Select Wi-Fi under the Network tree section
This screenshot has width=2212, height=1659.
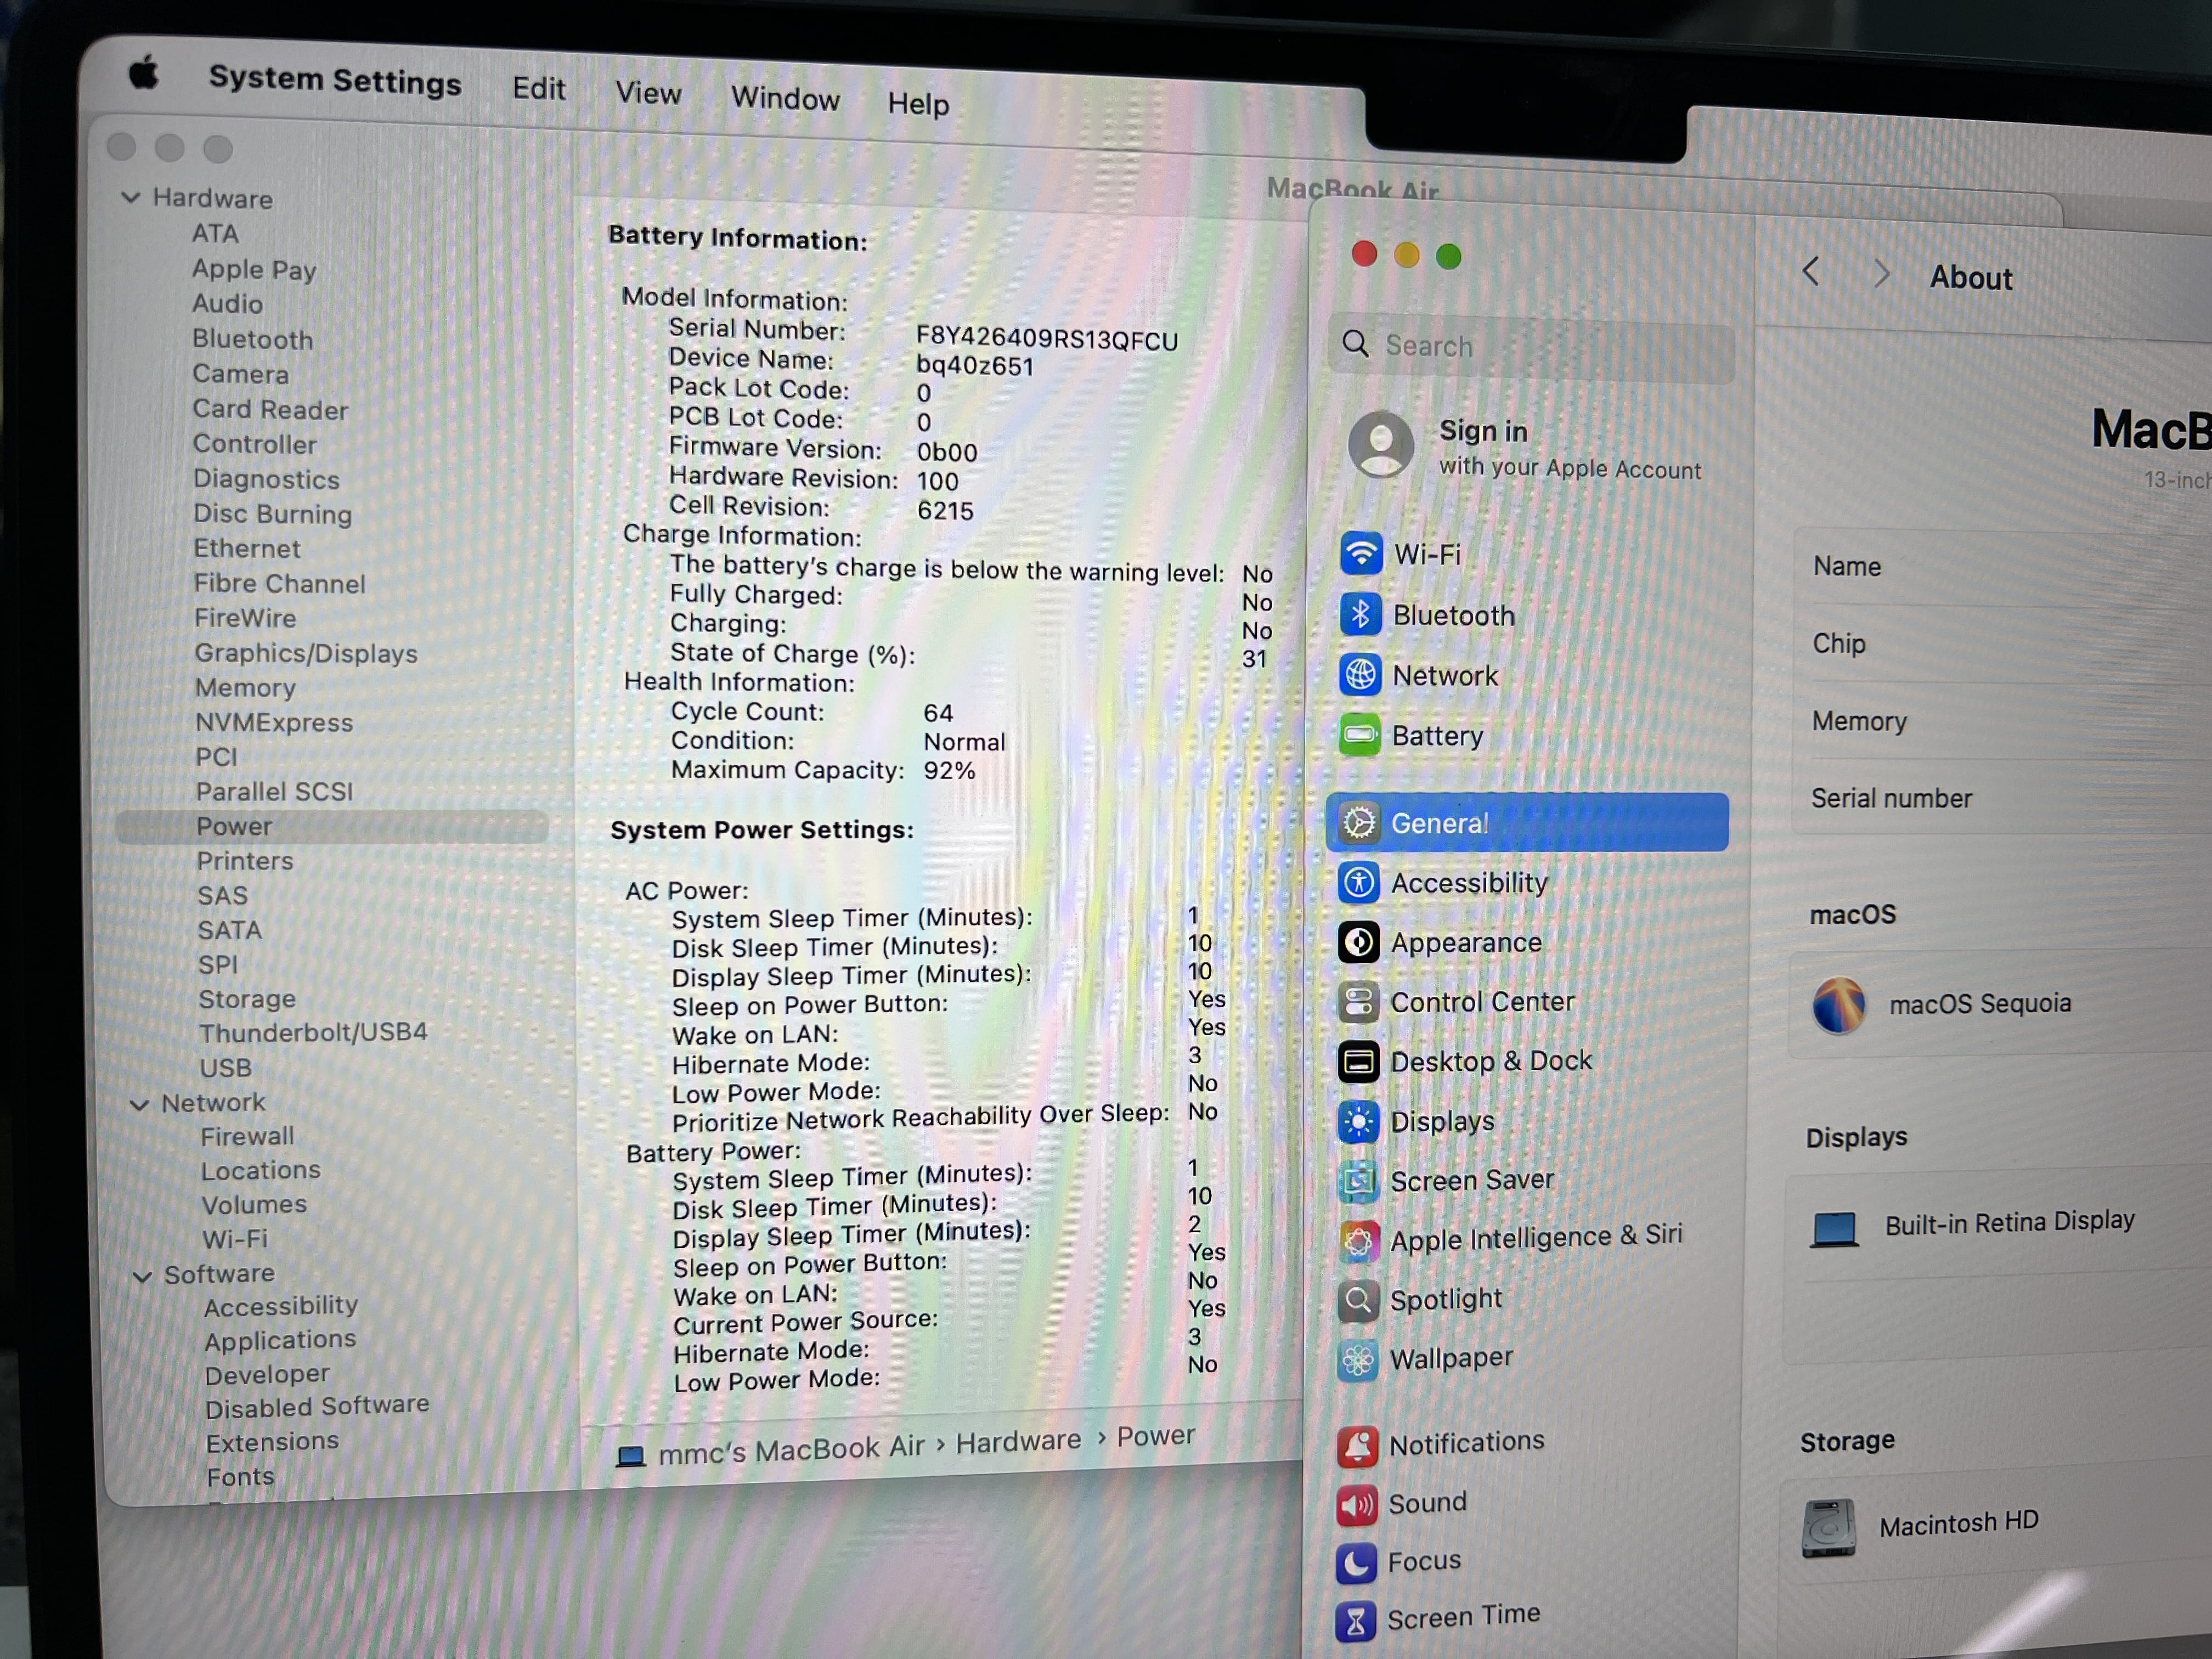pyautogui.click(x=235, y=1239)
